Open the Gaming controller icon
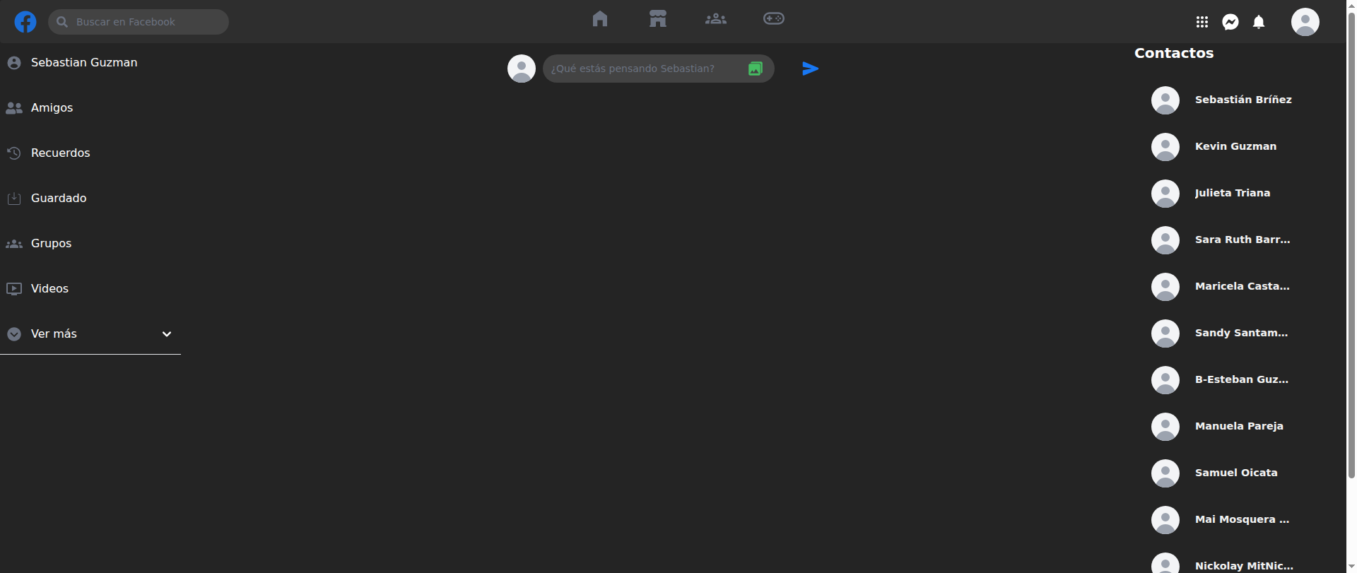The height and width of the screenshot is (573, 1357). pos(774,18)
